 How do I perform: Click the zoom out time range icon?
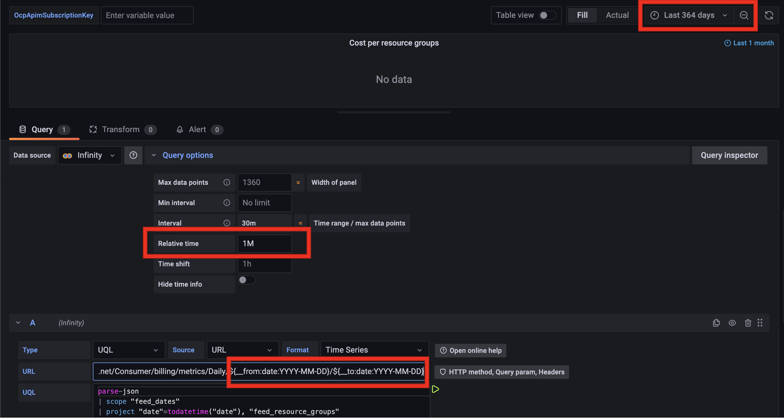(x=744, y=15)
